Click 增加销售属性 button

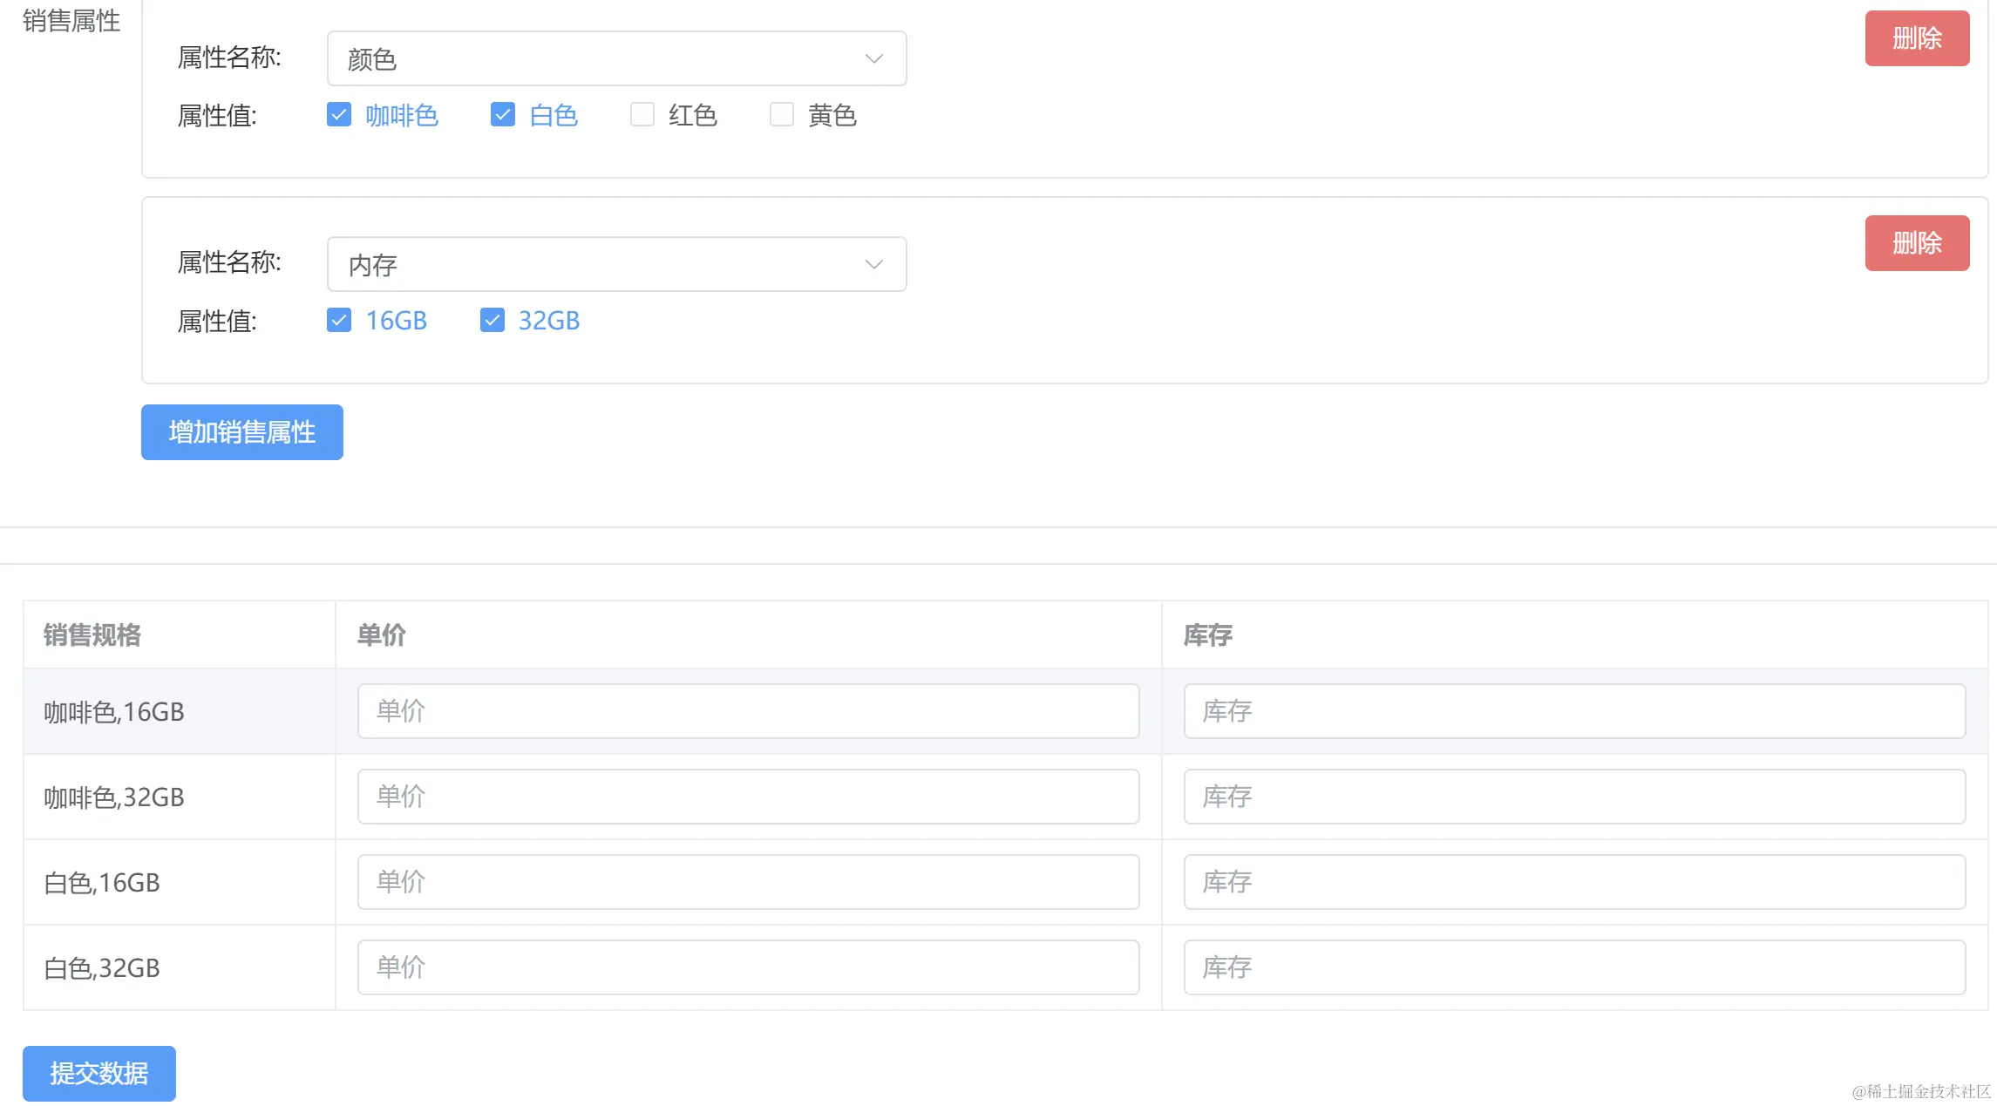pos(242,432)
